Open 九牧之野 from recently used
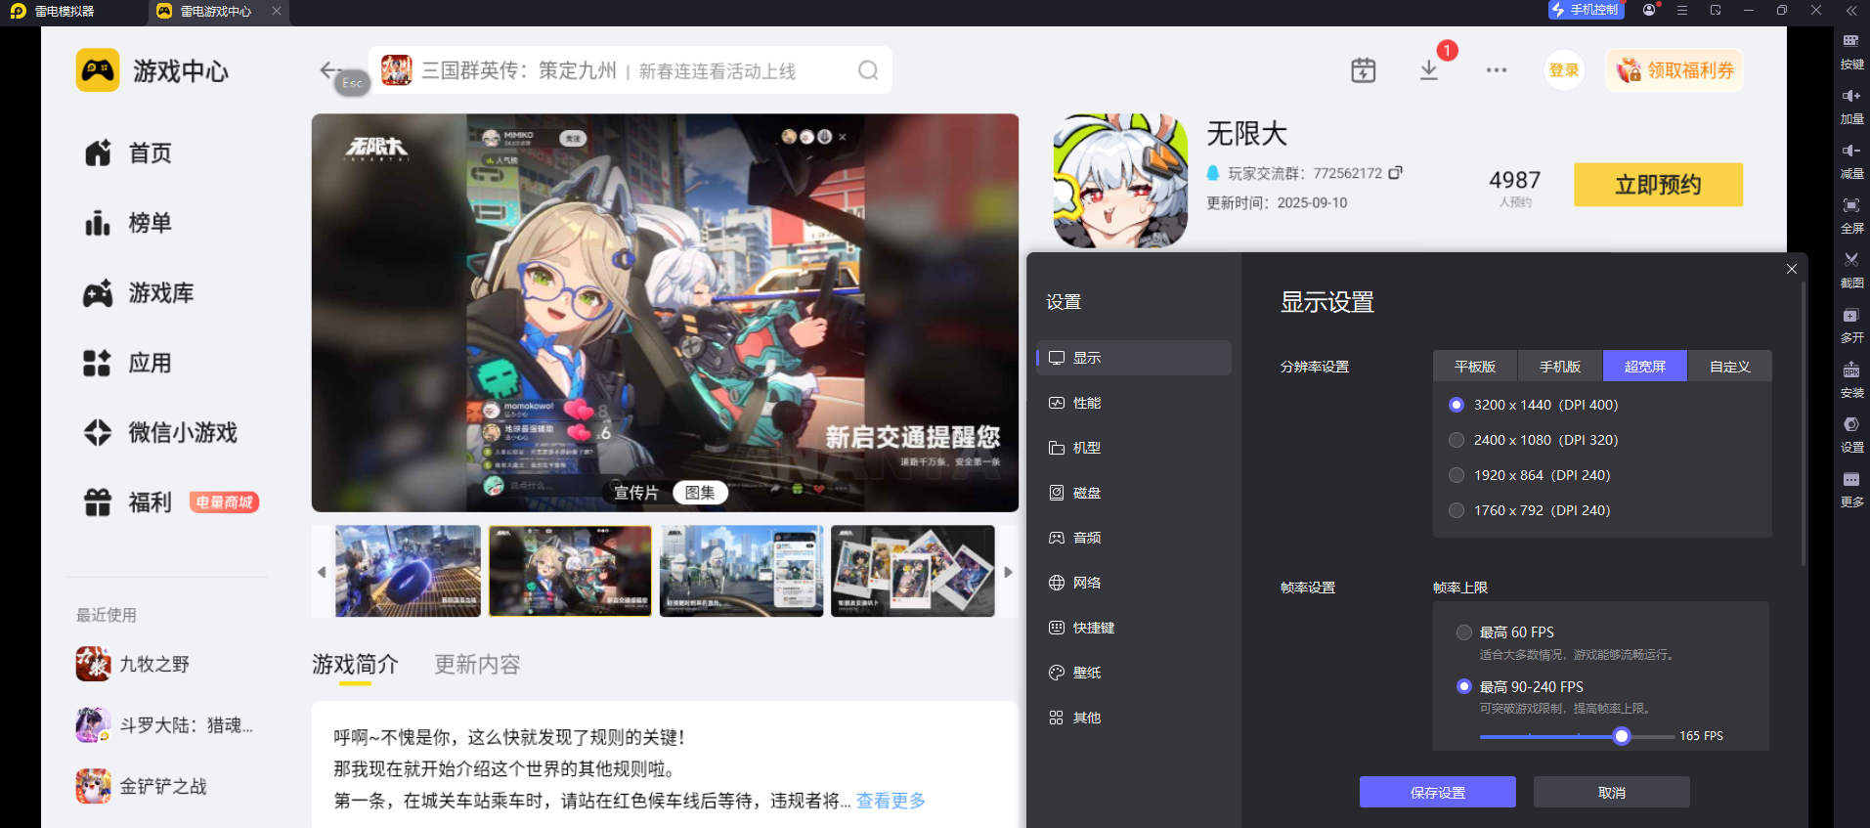 click(133, 664)
